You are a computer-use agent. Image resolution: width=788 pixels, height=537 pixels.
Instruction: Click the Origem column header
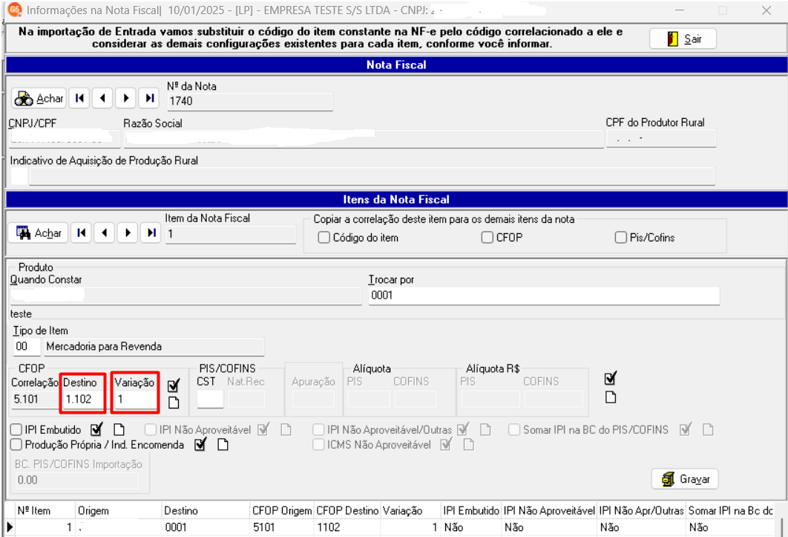click(x=119, y=510)
